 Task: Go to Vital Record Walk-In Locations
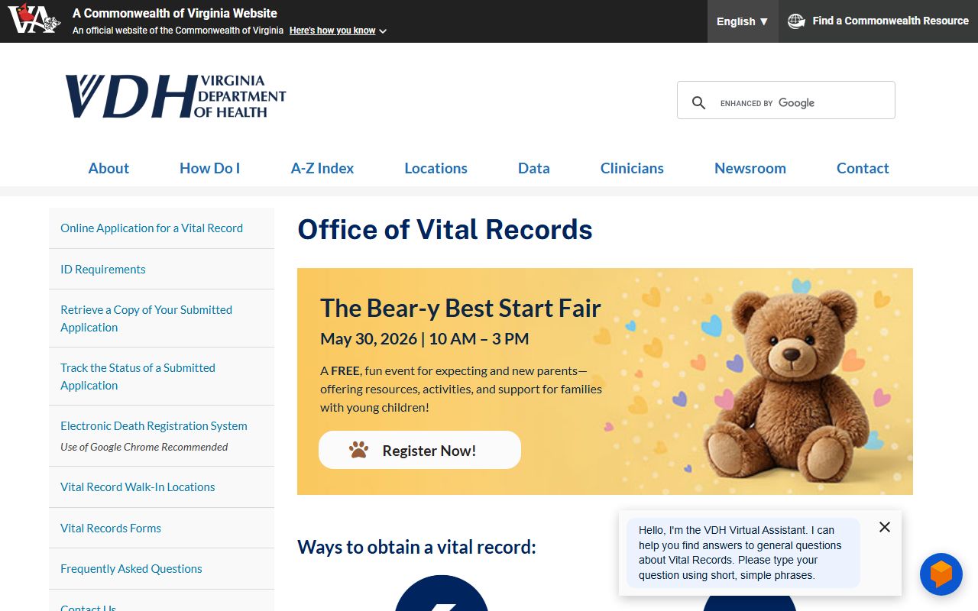[138, 487]
